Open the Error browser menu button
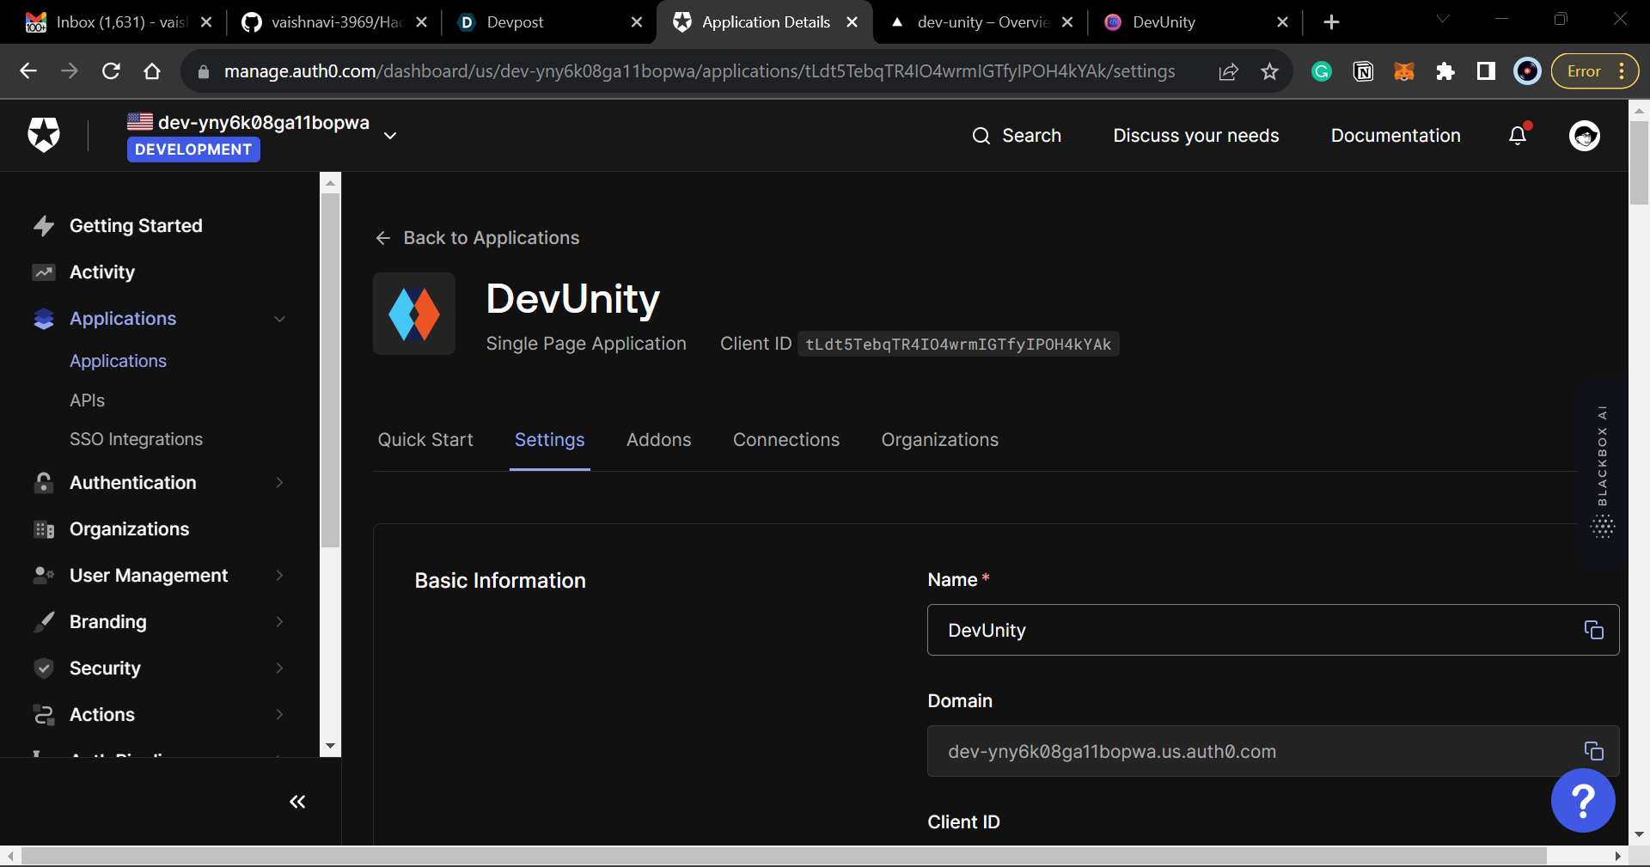This screenshot has height=867, width=1650. coord(1595,71)
